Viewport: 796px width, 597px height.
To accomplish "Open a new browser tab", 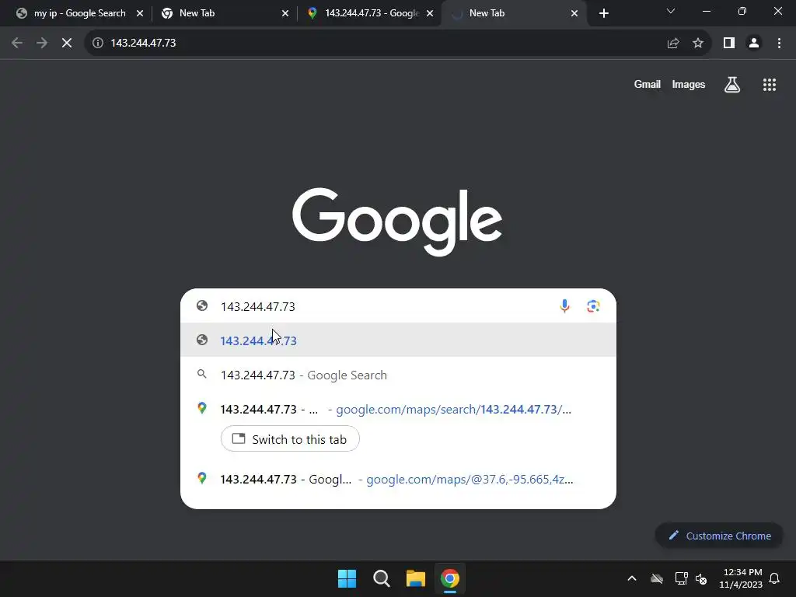I will (x=603, y=13).
